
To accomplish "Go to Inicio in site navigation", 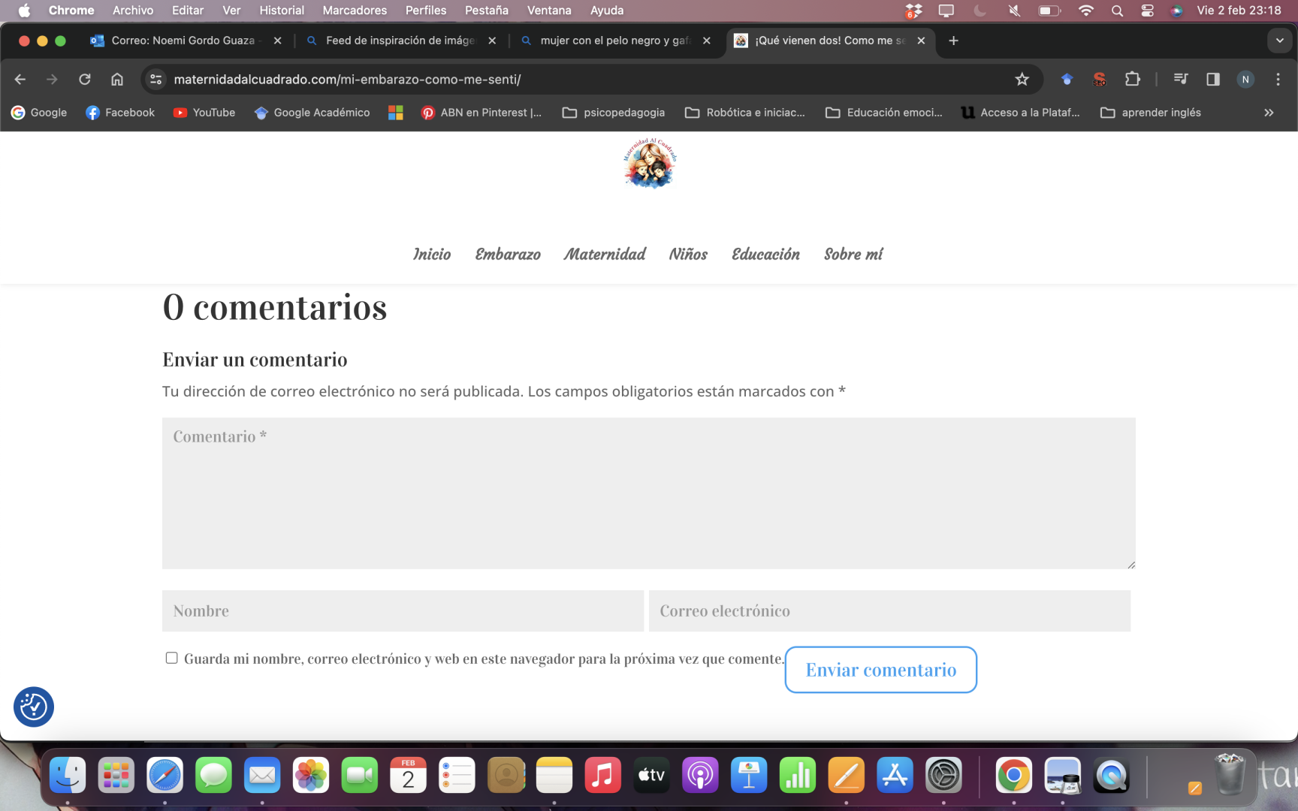I will coord(432,254).
